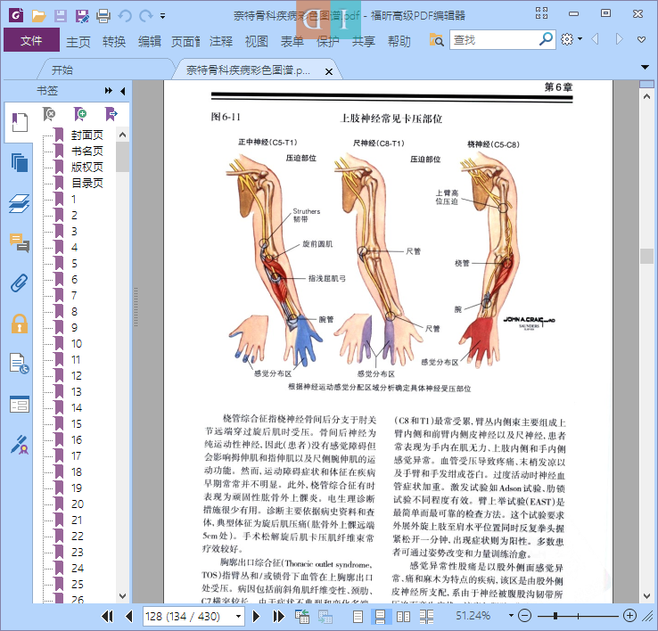Open the 文件 menu

point(31,40)
